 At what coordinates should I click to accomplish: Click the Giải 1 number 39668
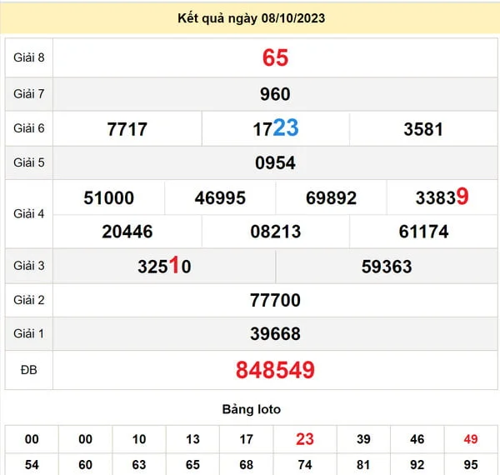[x=275, y=334]
